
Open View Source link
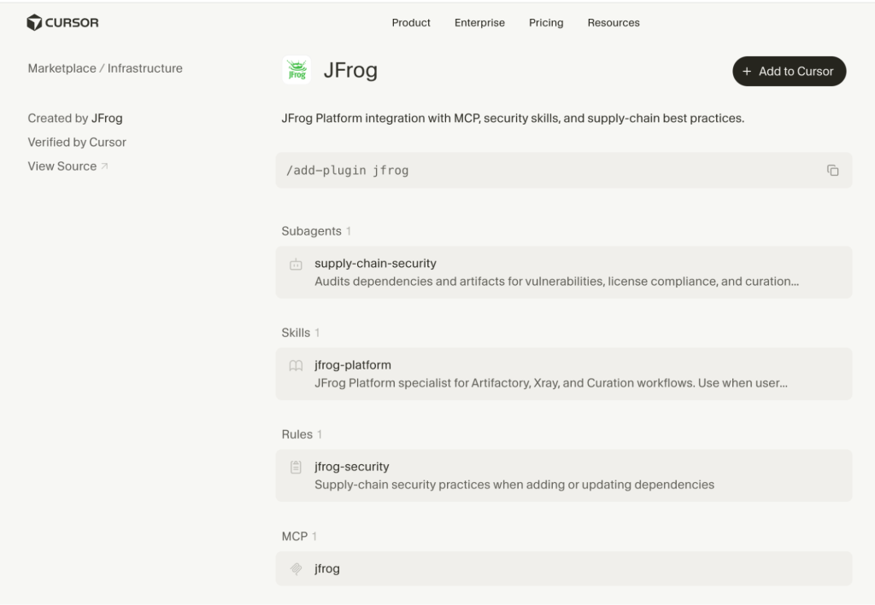(62, 166)
